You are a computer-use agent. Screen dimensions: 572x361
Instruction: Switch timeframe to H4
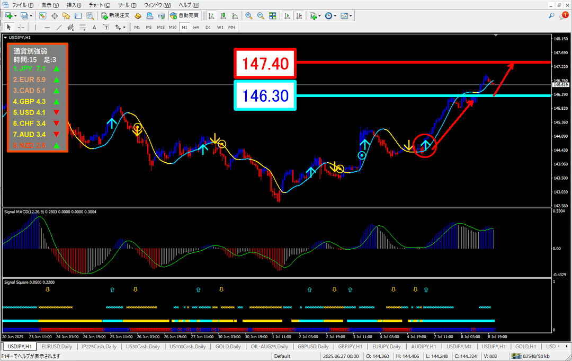click(x=196, y=27)
